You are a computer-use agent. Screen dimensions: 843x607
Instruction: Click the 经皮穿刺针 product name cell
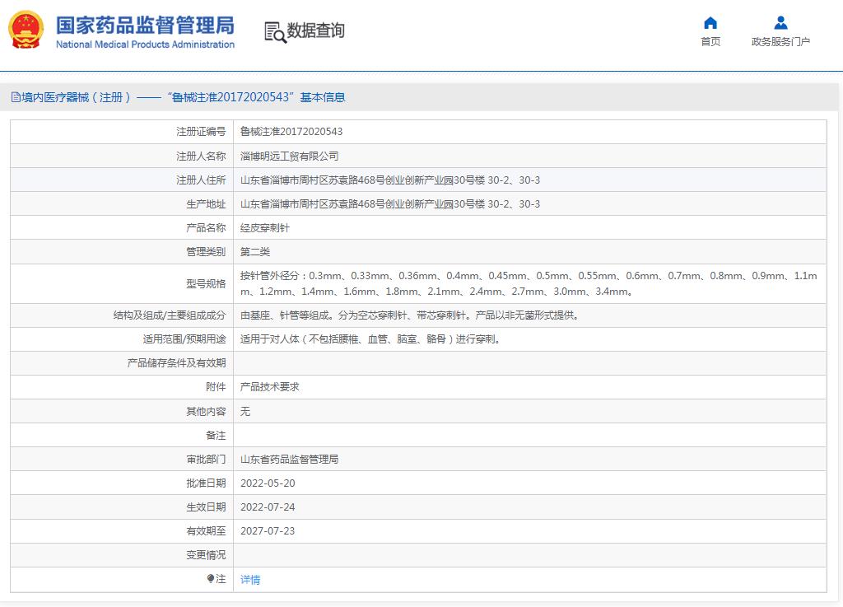262,227
